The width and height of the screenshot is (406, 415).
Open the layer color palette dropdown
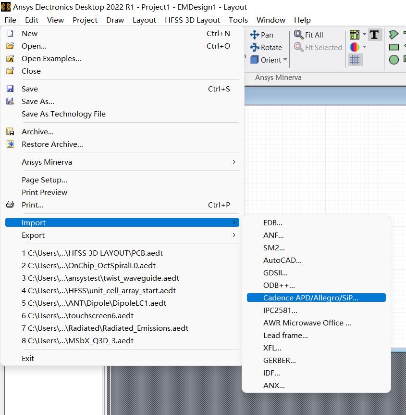364,47
